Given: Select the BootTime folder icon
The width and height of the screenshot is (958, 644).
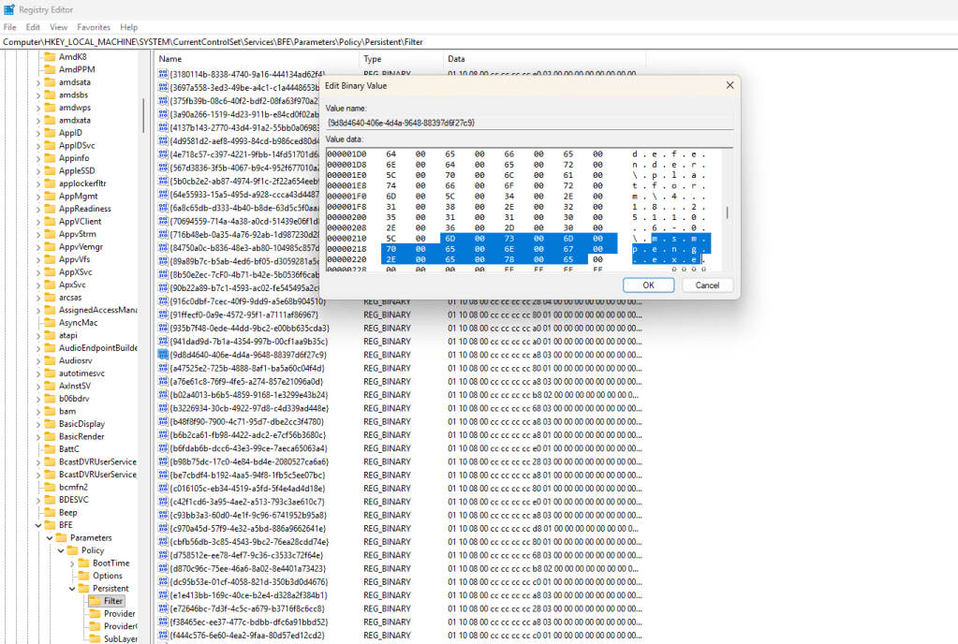Looking at the screenshot, I should coord(82,563).
